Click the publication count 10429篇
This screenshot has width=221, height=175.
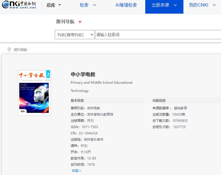coord(178,114)
